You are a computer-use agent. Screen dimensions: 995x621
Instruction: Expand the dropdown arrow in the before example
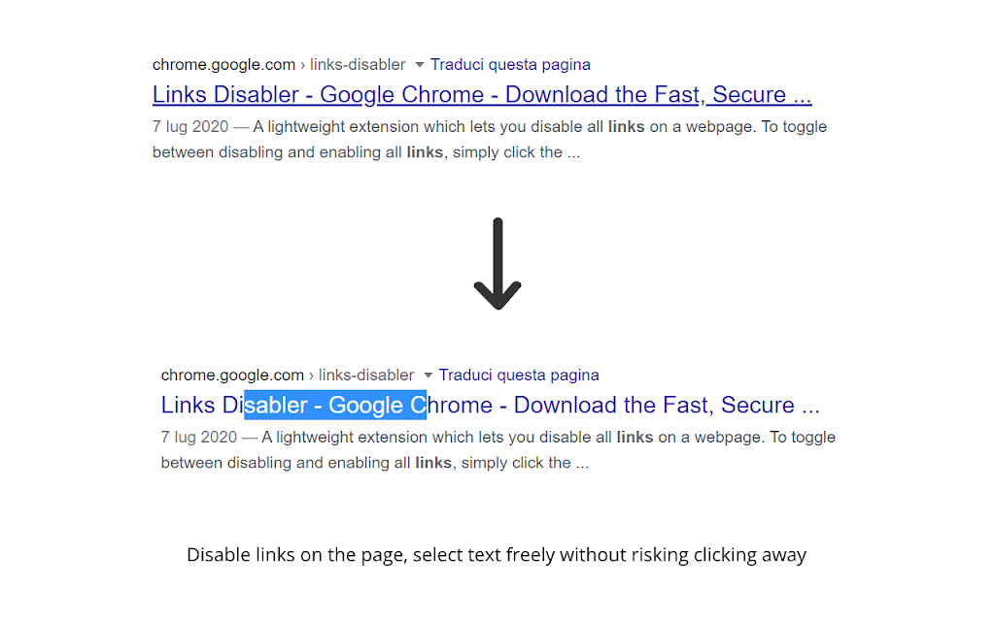420,65
